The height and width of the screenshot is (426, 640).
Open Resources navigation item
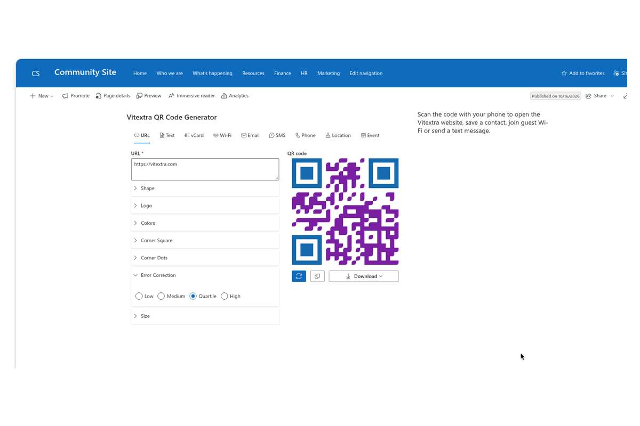[253, 73]
